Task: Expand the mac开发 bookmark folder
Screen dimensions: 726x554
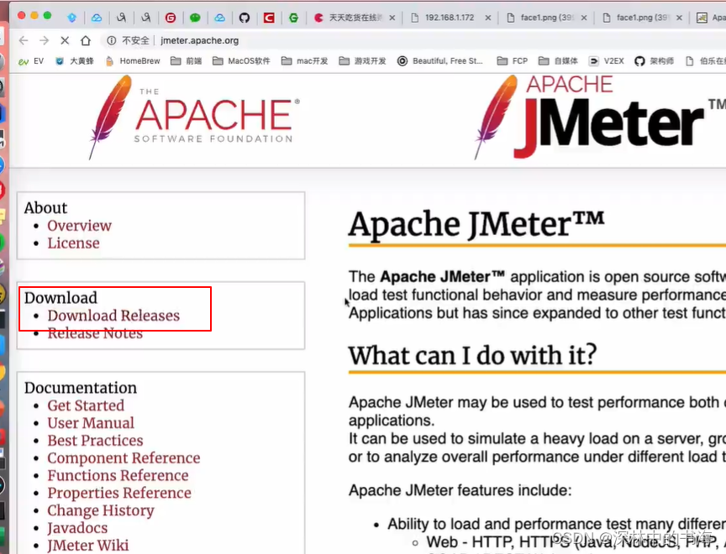Action: pos(305,61)
